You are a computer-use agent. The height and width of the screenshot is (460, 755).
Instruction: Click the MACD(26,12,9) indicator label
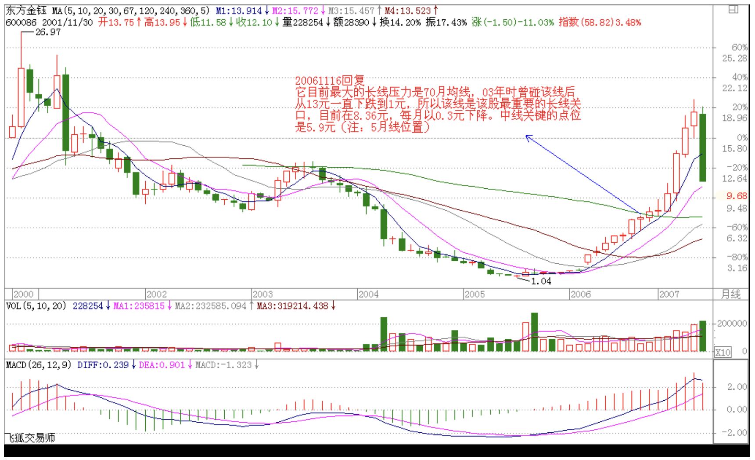pos(39,365)
